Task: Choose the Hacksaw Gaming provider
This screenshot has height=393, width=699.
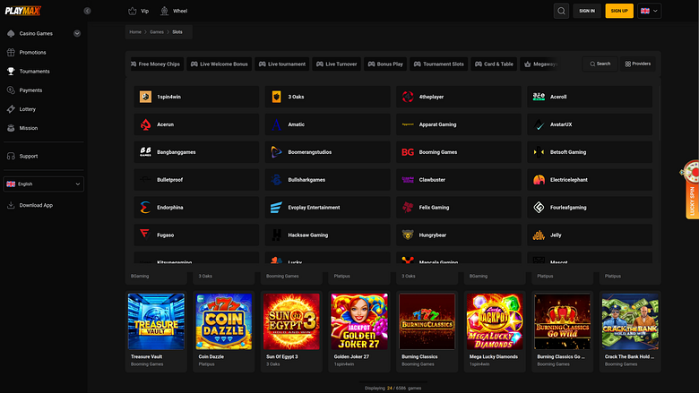Action: [x=327, y=235]
